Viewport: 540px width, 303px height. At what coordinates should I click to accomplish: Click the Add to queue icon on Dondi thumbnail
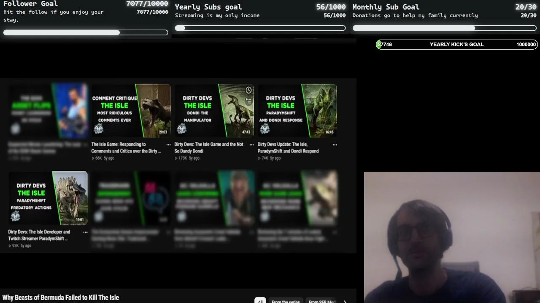[248, 101]
